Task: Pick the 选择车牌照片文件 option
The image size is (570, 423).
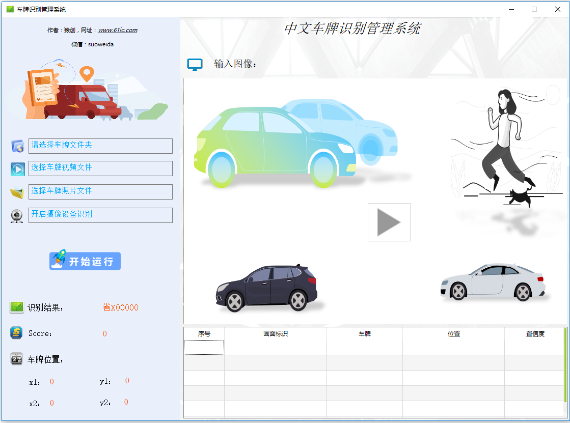Action: 100,192
